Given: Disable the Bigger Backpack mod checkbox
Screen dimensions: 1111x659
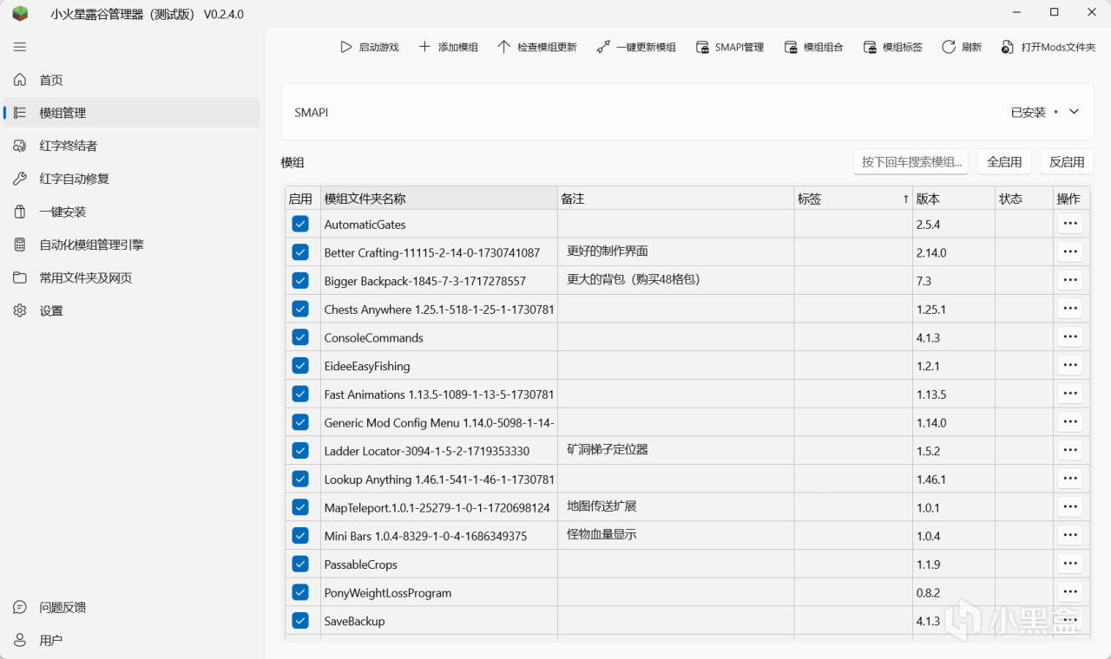Looking at the screenshot, I should coord(300,280).
